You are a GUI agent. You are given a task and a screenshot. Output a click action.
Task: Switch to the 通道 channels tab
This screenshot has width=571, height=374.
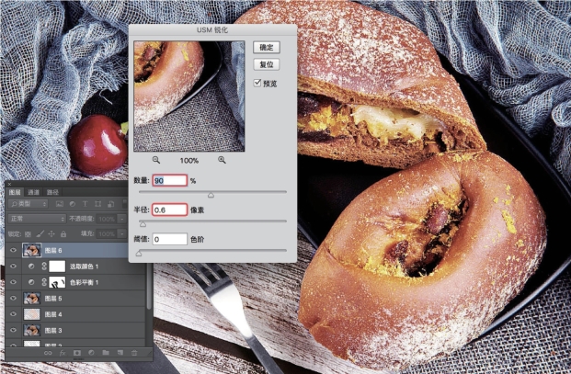[x=33, y=192]
